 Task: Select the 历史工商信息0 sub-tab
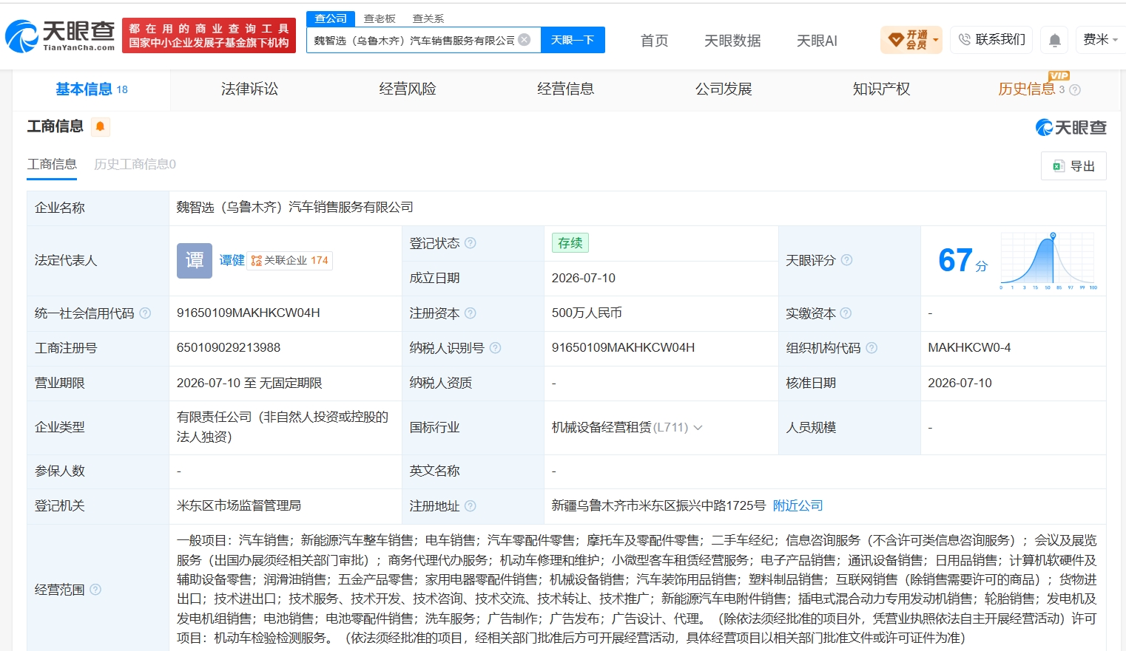[x=135, y=164]
